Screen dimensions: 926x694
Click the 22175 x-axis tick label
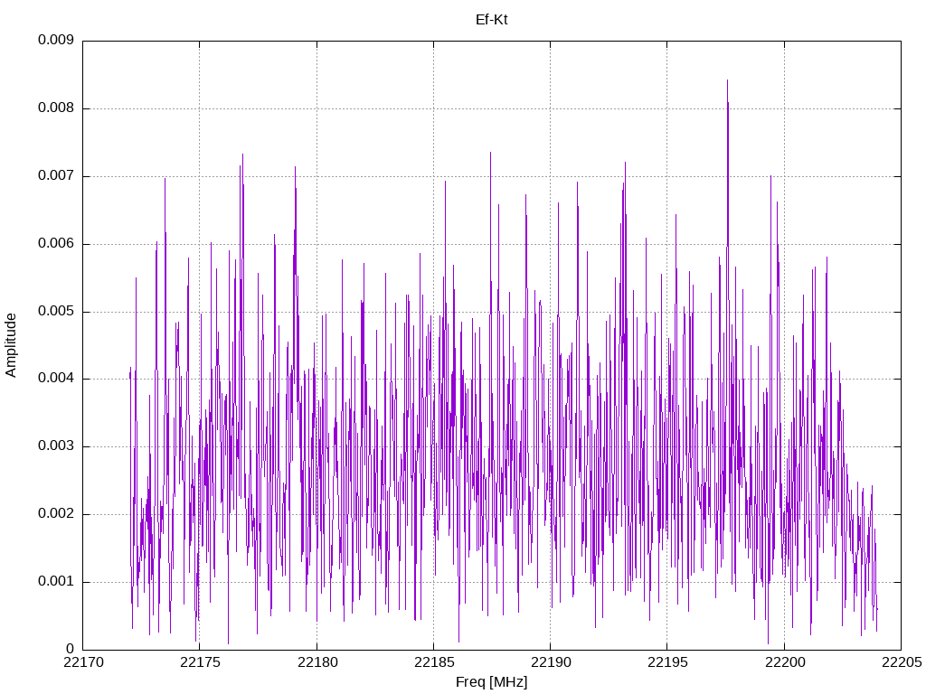(200, 662)
